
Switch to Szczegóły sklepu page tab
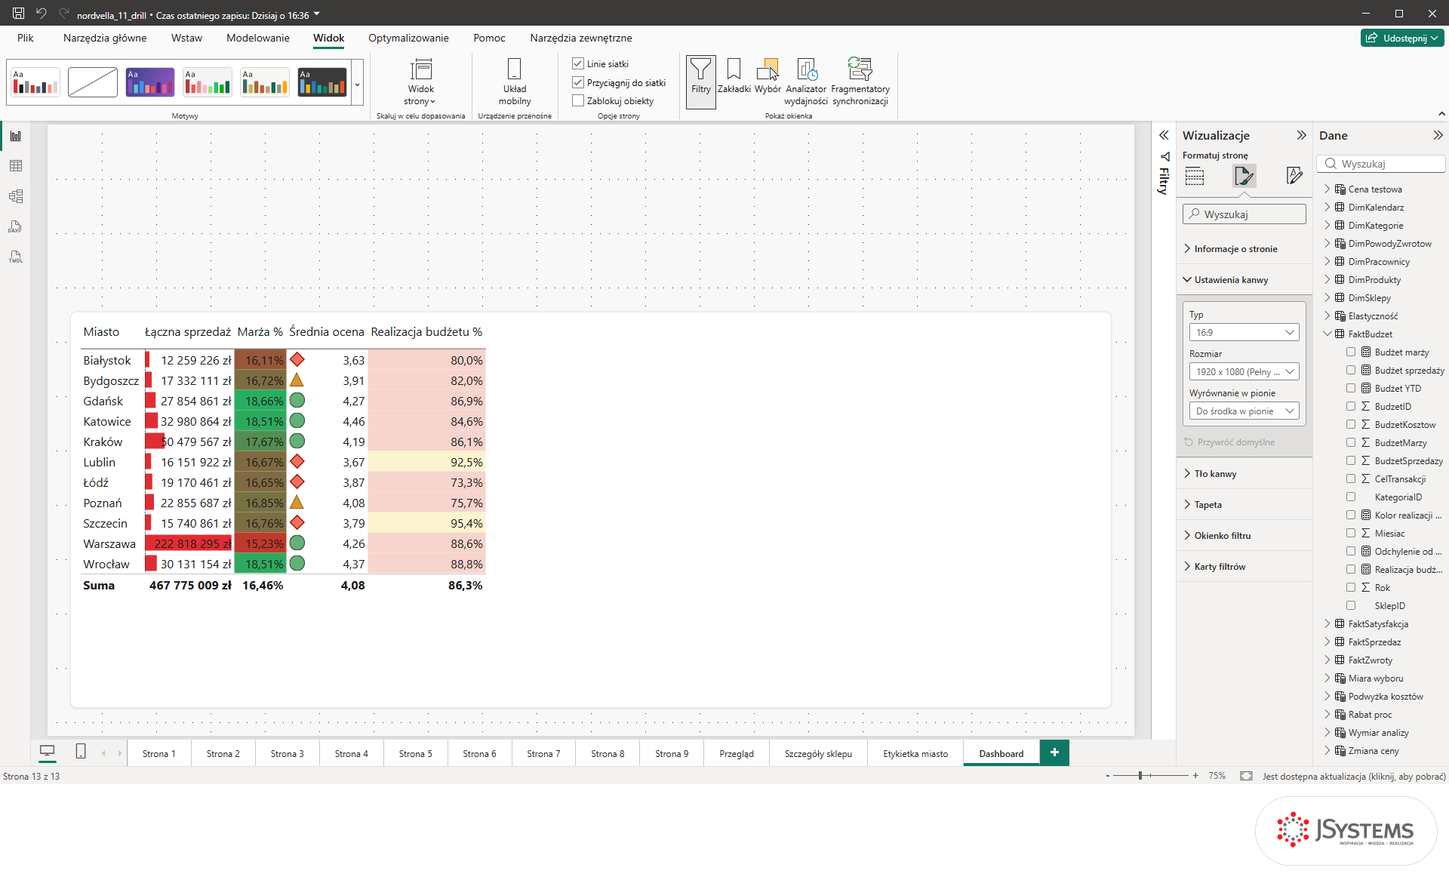tap(818, 753)
